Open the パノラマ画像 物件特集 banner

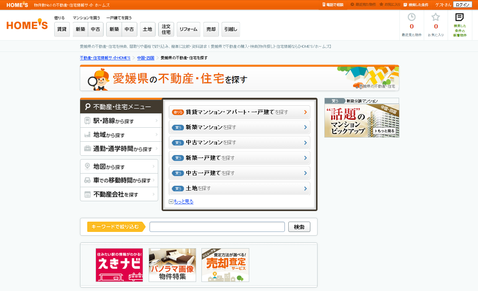pos(172,265)
